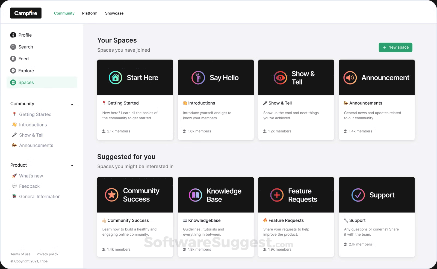Switch to the Showcase tab
Image resolution: width=437 pixels, height=269 pixels.
point(114,13)
